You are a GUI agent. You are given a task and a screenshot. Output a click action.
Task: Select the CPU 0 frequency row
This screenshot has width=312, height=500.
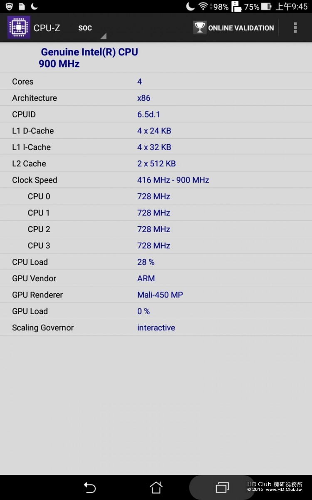156,196
